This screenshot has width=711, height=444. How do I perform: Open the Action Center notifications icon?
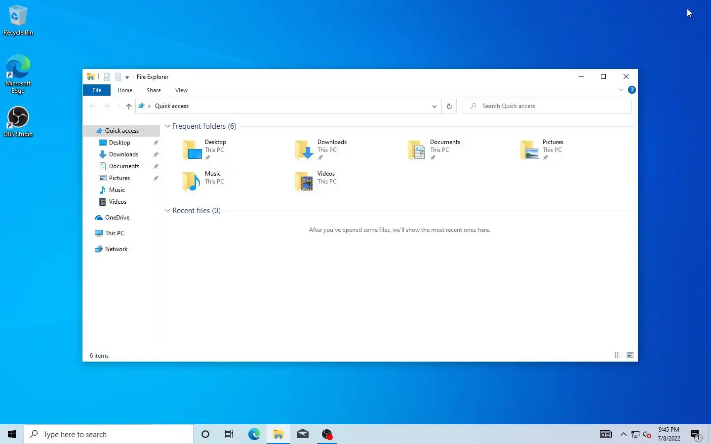click(x=696, y=434)
